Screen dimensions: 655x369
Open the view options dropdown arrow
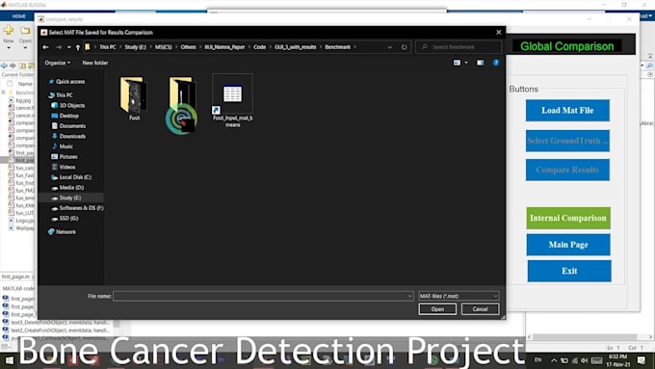pyautogui.click(x=466, y=63)
